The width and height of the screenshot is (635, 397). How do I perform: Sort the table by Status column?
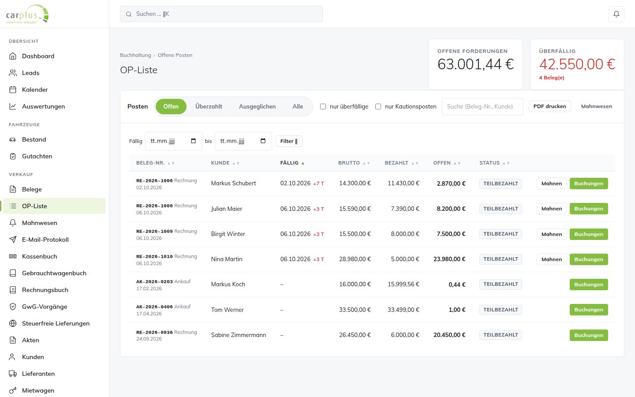[494, 163]
